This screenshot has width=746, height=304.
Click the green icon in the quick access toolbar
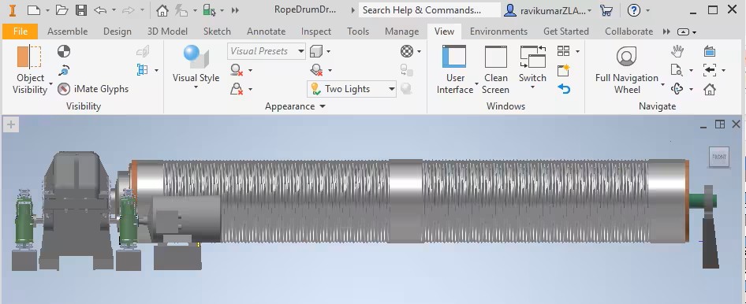(209, 10)
